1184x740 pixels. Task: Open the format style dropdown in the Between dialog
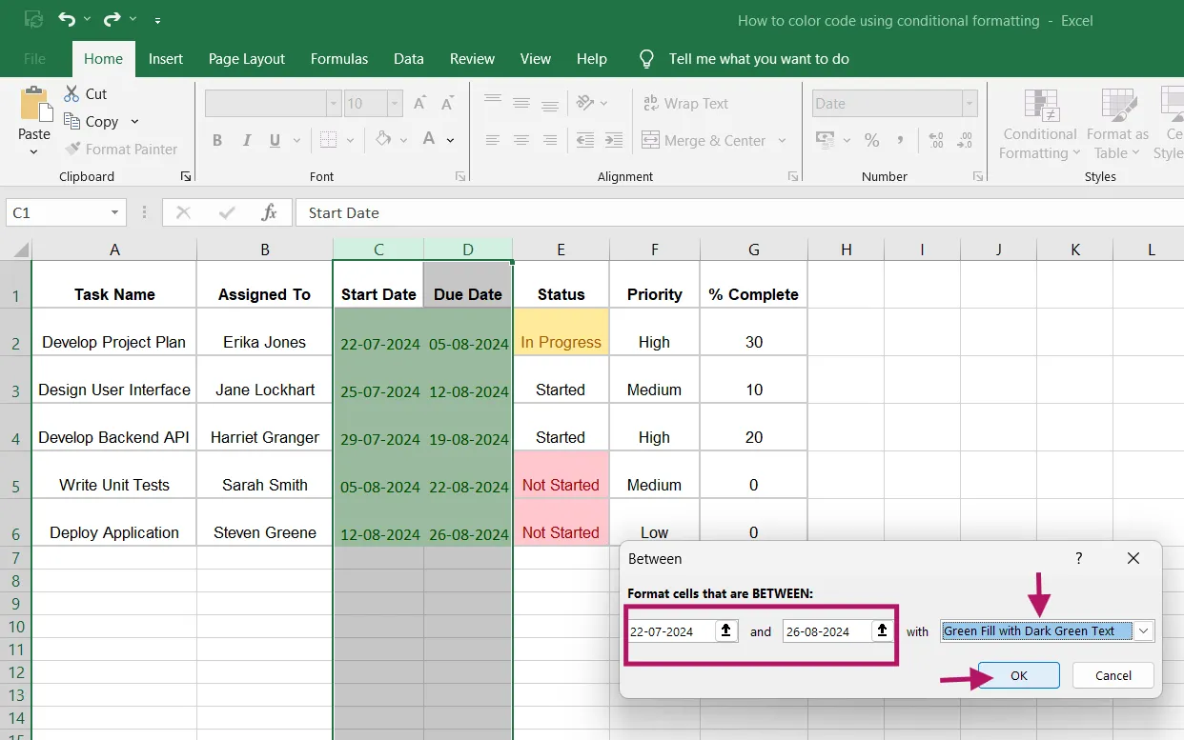[1144, 630]
